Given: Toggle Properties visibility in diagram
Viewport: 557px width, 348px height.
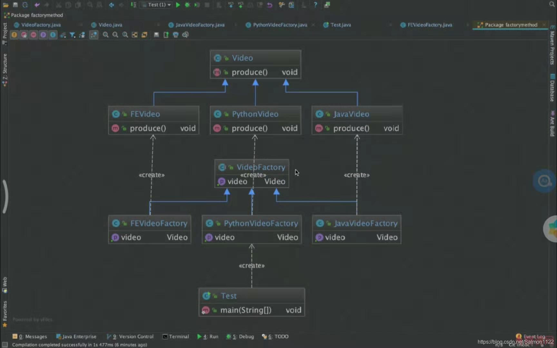Looking at the screenshot, I should (x=43, y=35).
